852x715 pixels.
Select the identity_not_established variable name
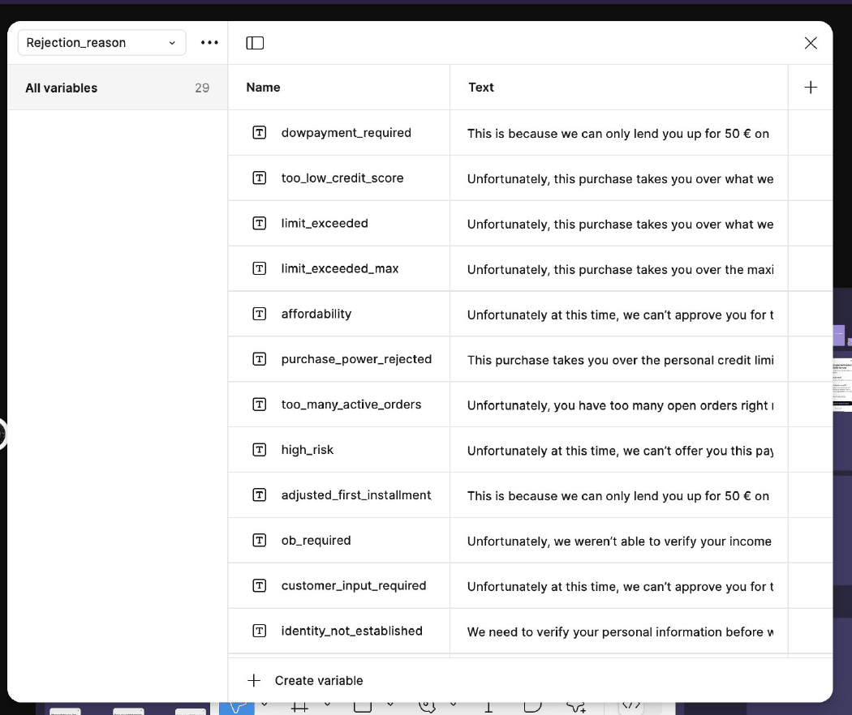(x=351, y=631)
